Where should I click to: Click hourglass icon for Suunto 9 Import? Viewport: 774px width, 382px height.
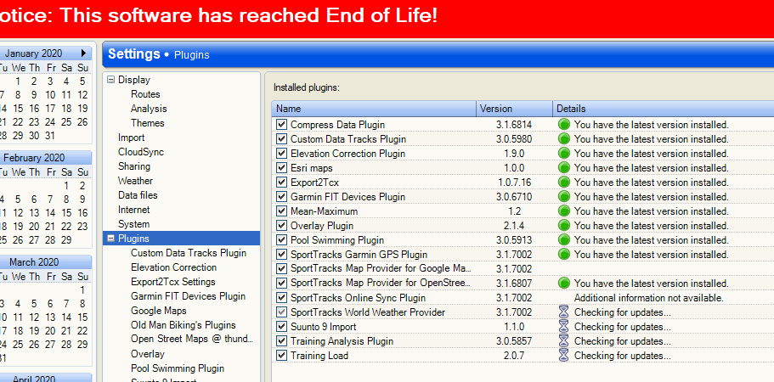[x=563, y=326]
